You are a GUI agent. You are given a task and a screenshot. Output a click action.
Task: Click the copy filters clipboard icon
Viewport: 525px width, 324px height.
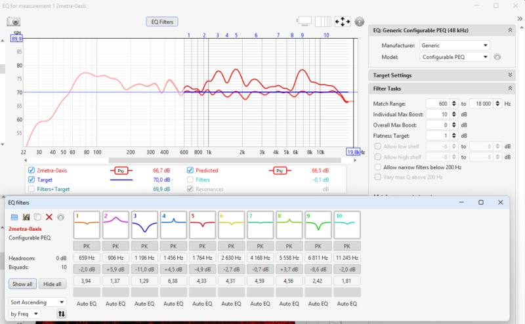[x=37, y=217]
